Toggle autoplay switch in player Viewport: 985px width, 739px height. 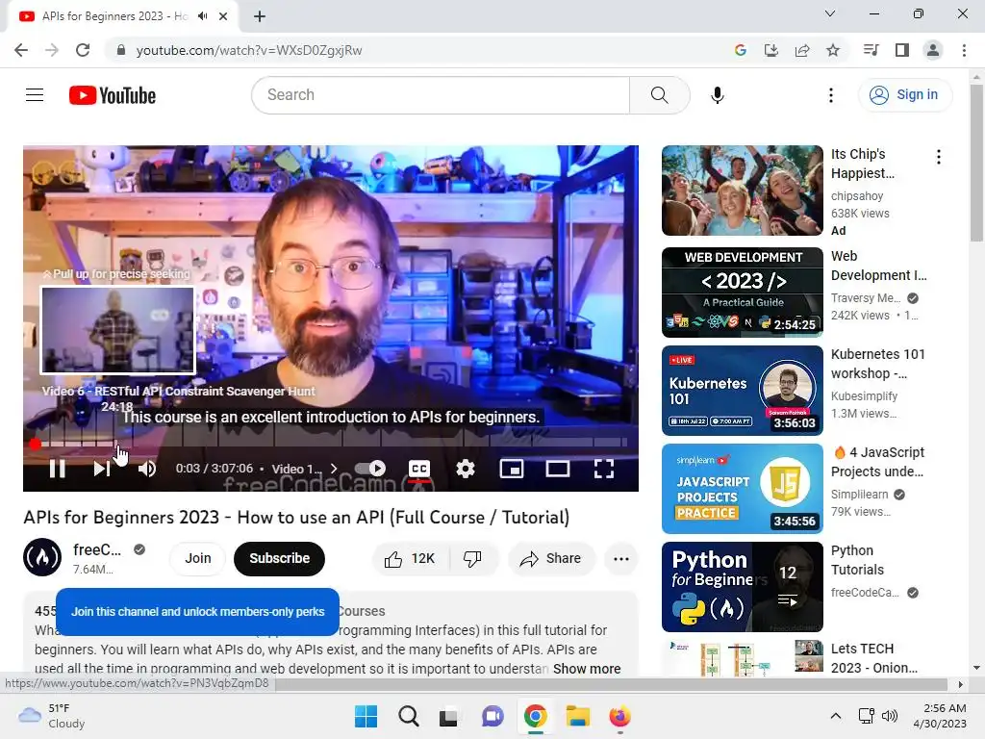pos(369,469)
